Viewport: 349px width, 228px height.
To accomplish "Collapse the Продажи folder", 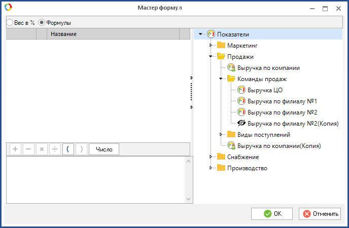I will coord(211,57).
